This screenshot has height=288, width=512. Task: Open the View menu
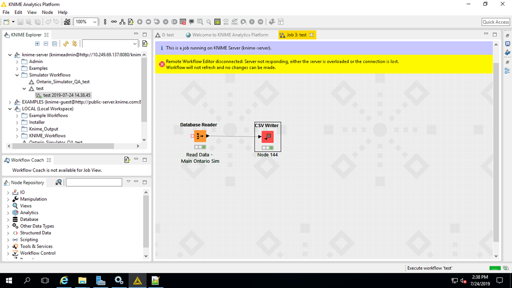click(x=32, y=12)
